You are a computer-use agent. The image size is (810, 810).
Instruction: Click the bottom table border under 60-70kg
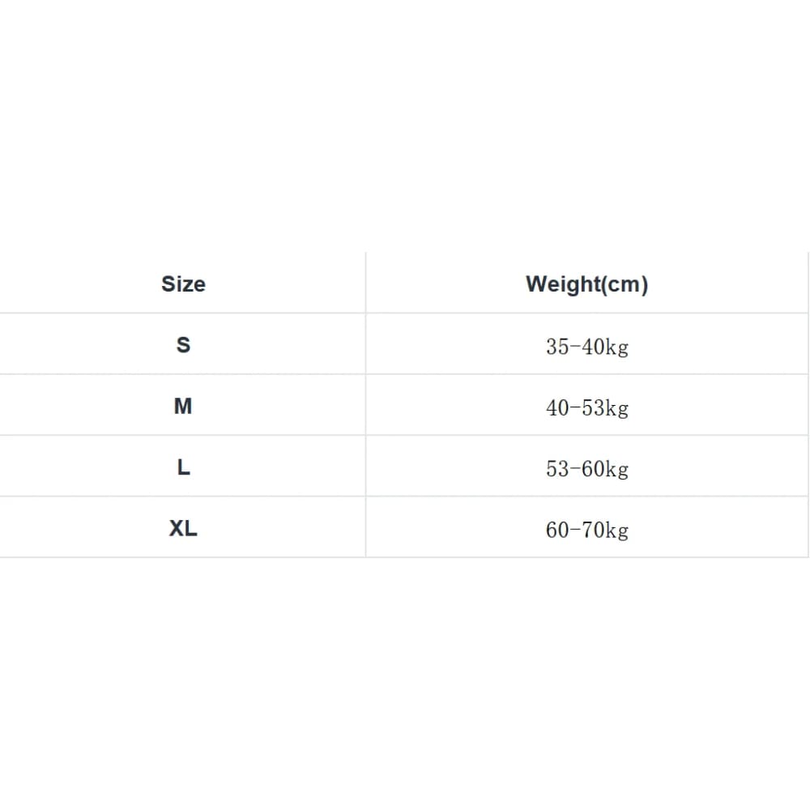(586, 557)
